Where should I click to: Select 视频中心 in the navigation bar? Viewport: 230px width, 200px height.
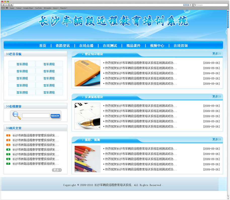pos(157,45)
